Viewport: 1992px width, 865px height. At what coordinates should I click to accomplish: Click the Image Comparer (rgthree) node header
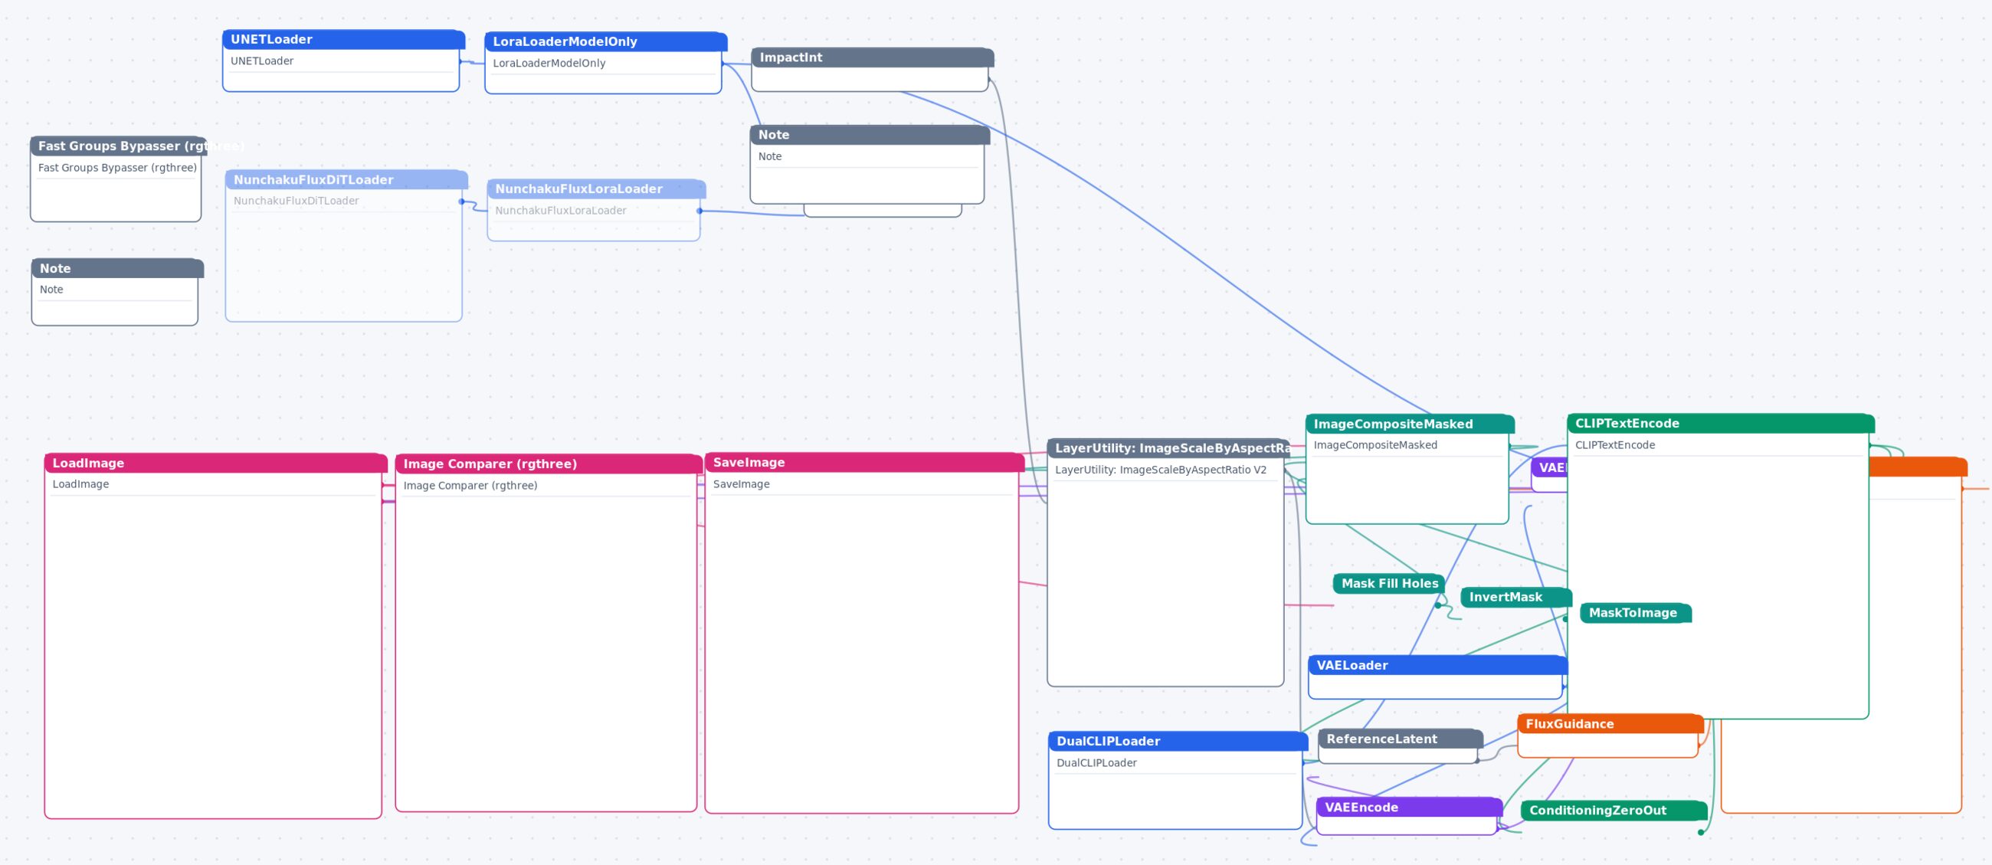(549, 464)
